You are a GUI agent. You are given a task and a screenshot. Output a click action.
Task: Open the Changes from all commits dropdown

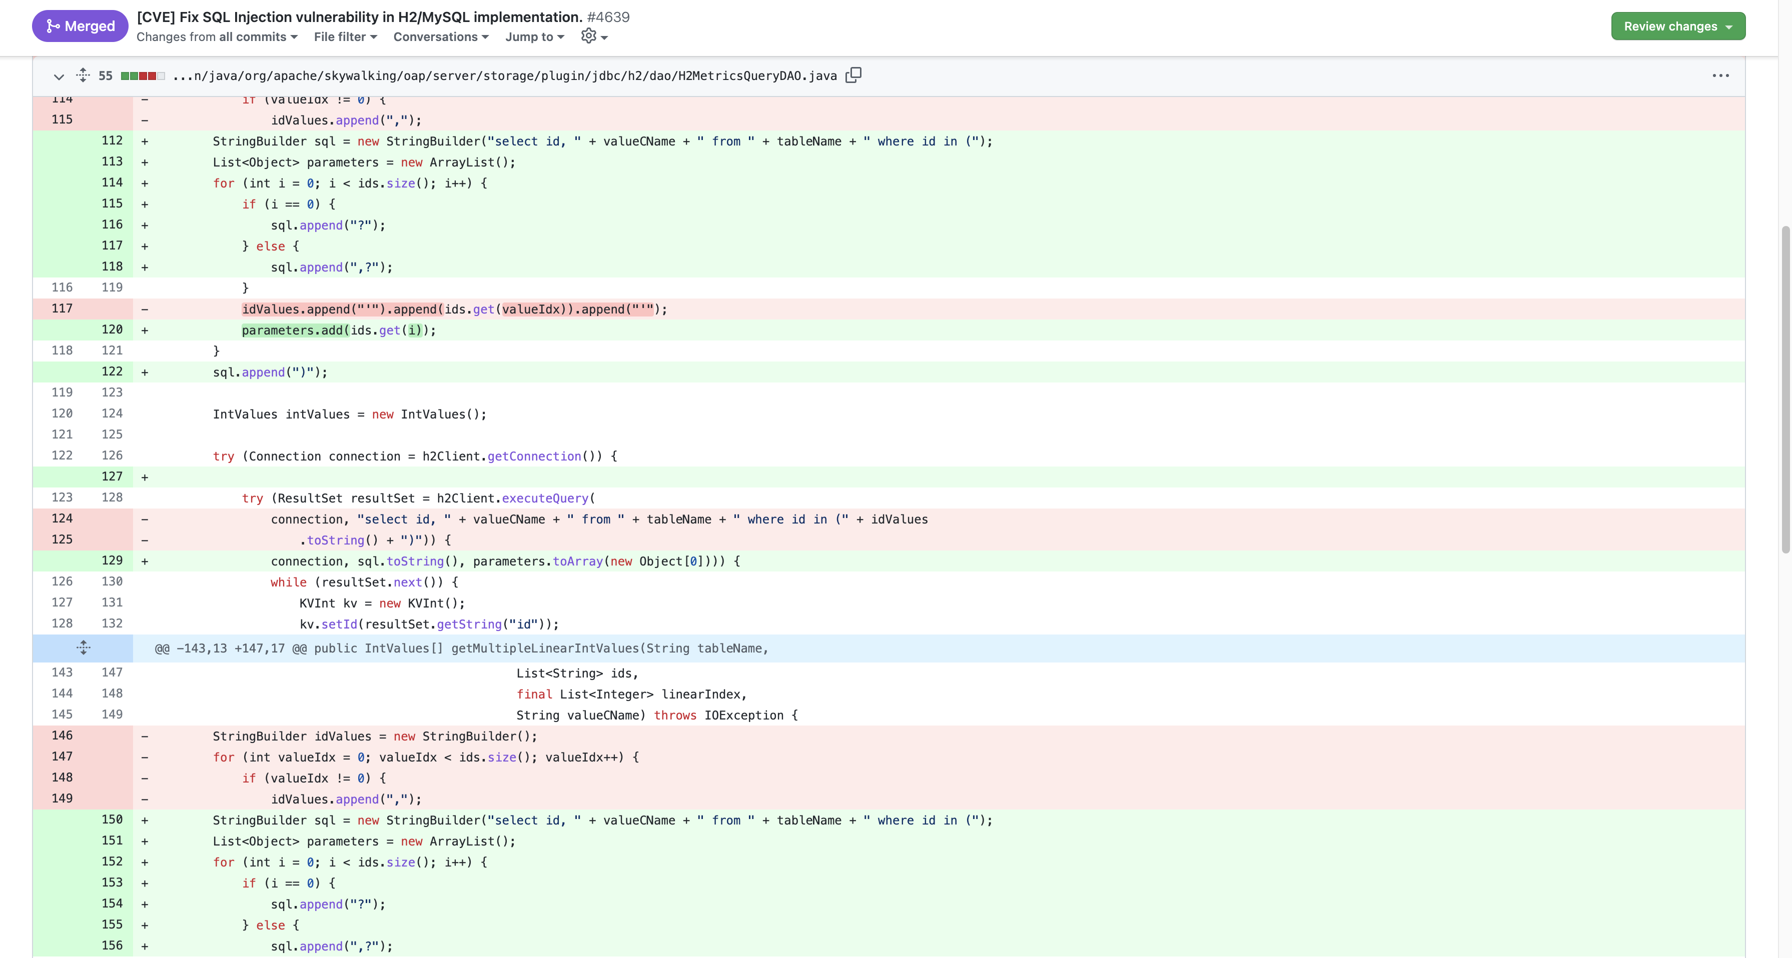coord(216,37)
